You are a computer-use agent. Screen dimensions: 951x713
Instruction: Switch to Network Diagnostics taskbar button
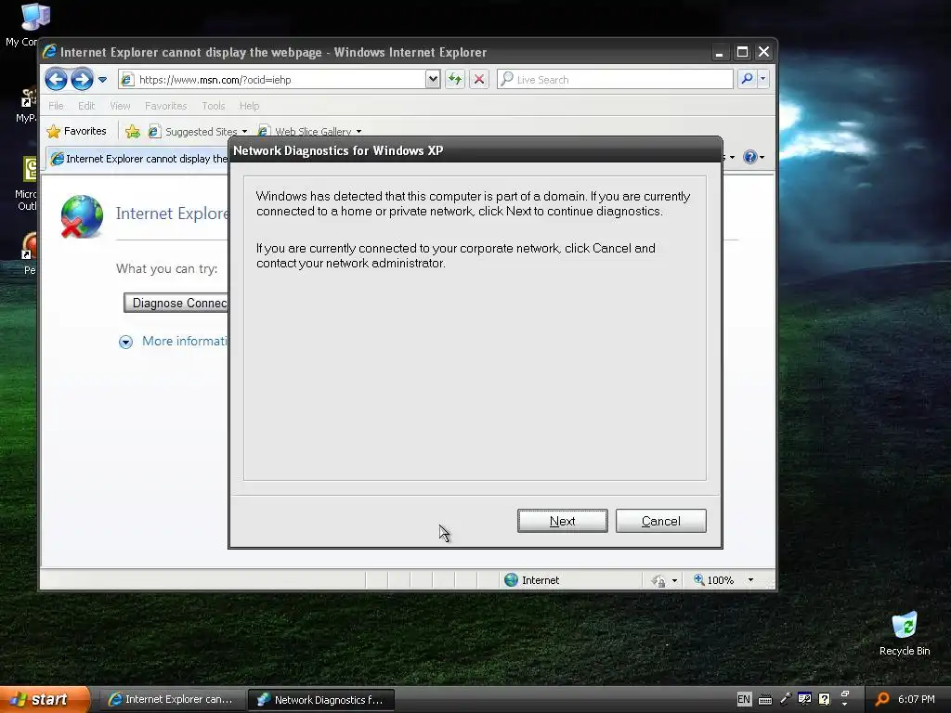322,699
